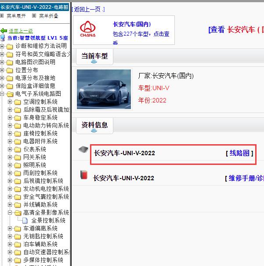The width and height of the screenshot is (264, 266).
Task: Click the folder icon for 泊车辅助系统
Action: pos(18,244)
